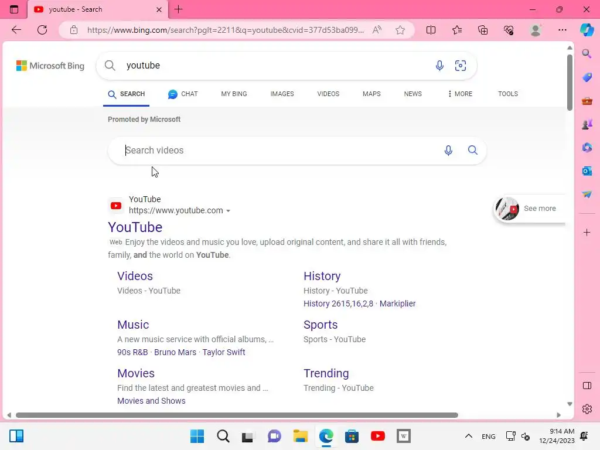Open the Videos sitelink
Screen dimensions: 600x450
135,276
